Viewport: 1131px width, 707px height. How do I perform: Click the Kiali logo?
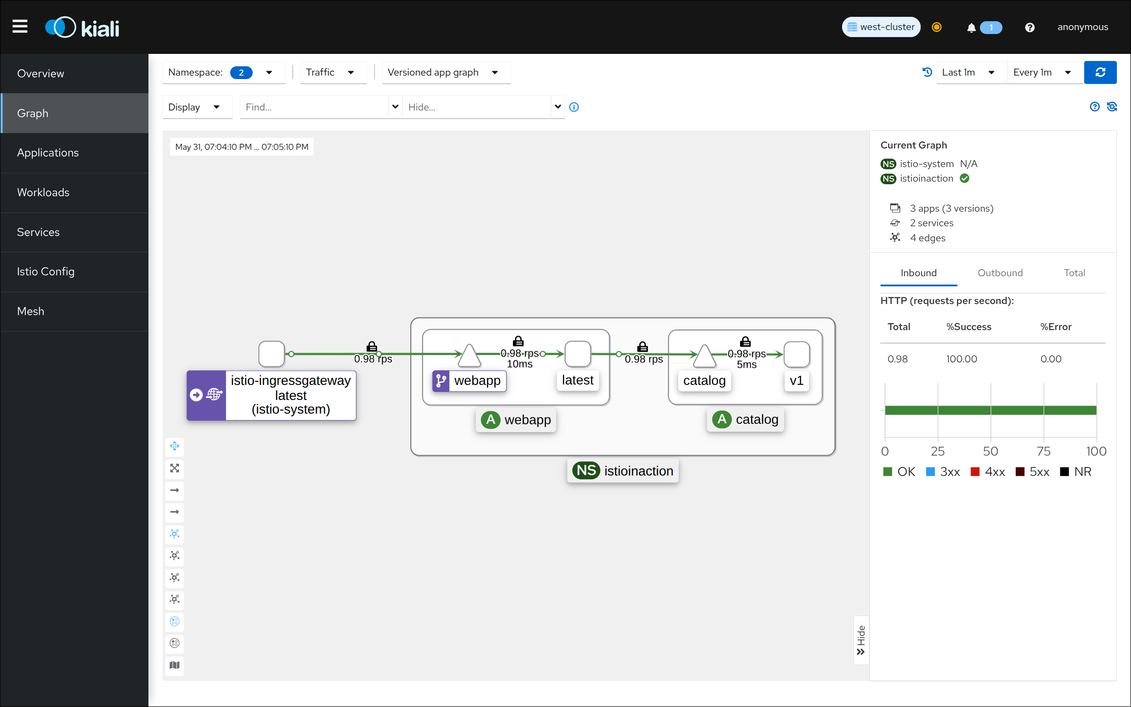pos(82,27)
